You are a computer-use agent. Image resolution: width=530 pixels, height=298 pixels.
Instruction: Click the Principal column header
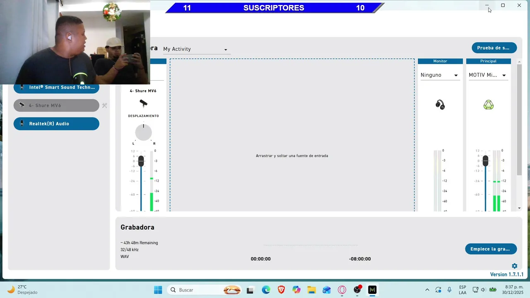pos(488,61)
